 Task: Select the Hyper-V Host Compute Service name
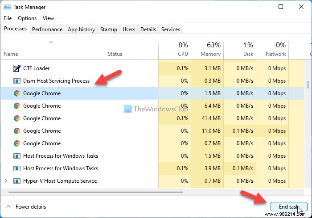click(60, 181)
